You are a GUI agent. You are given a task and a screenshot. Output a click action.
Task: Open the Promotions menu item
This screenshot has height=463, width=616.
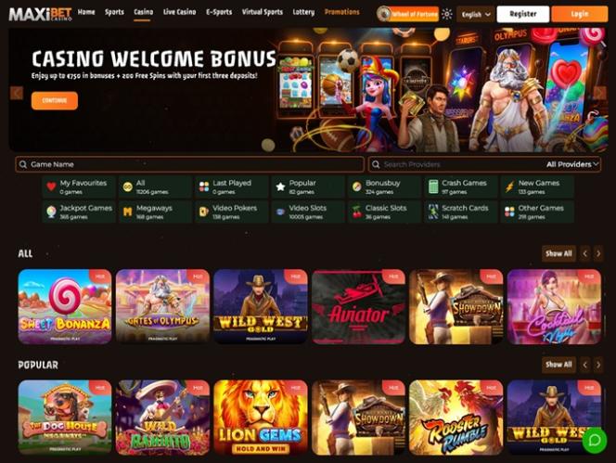[341, 12]
